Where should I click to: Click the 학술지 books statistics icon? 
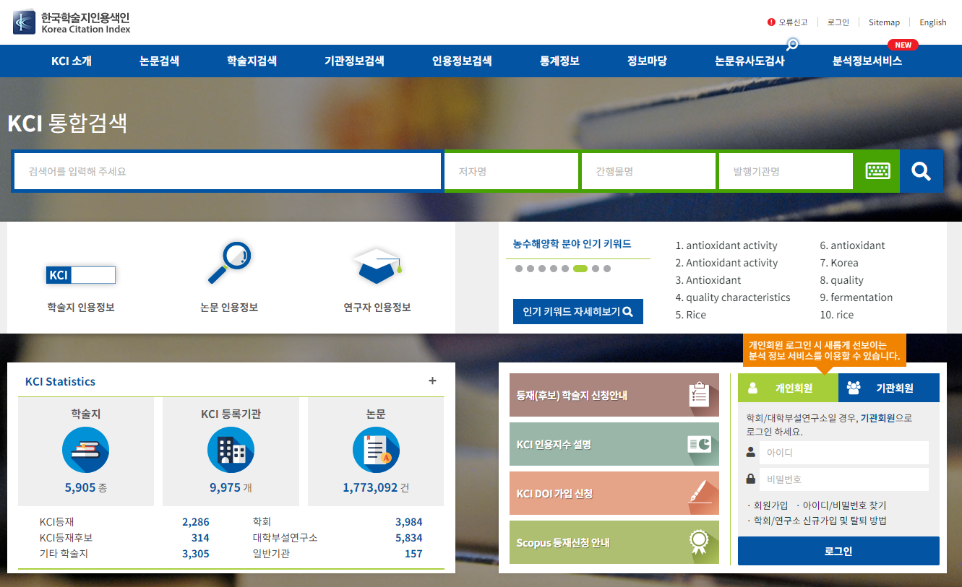pyautogui.click(x=85, y=451)
